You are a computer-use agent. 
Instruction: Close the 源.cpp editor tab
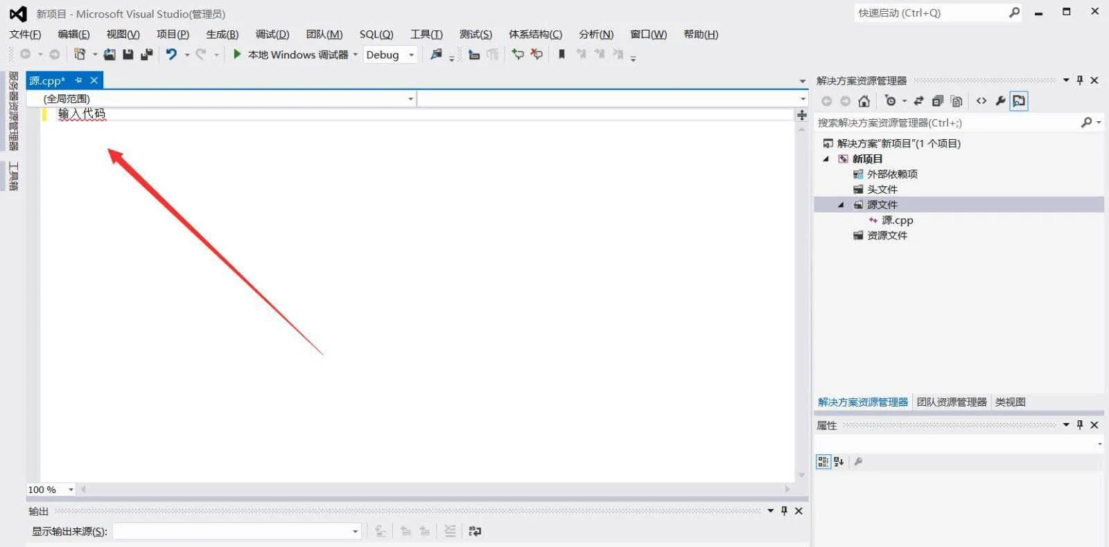(x=94, y=80)
